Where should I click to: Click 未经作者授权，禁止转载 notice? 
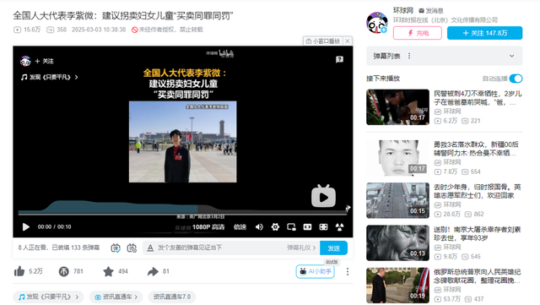[x=167, y=30]
